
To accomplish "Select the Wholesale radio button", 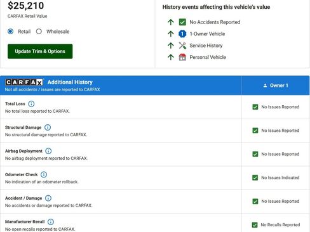I will (x=39, y=32).
